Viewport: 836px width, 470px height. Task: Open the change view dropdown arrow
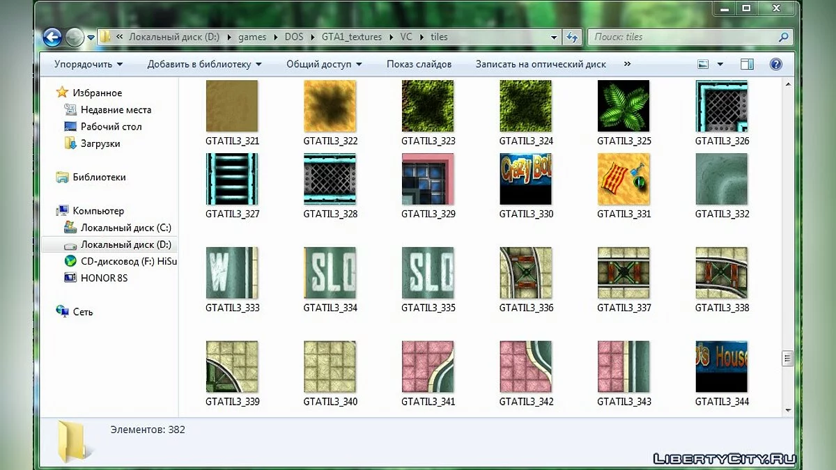[720, 64]
